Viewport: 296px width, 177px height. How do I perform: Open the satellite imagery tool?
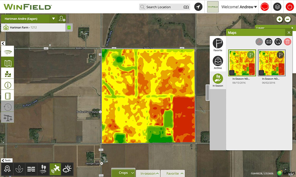(x=55, y=169)
